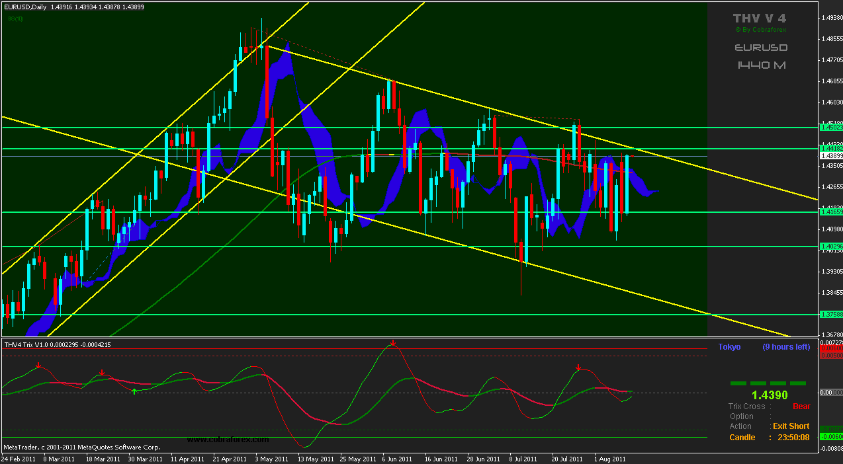
Task: Select the 1.44182 horizontal line price tag
Action: (830, 149)
